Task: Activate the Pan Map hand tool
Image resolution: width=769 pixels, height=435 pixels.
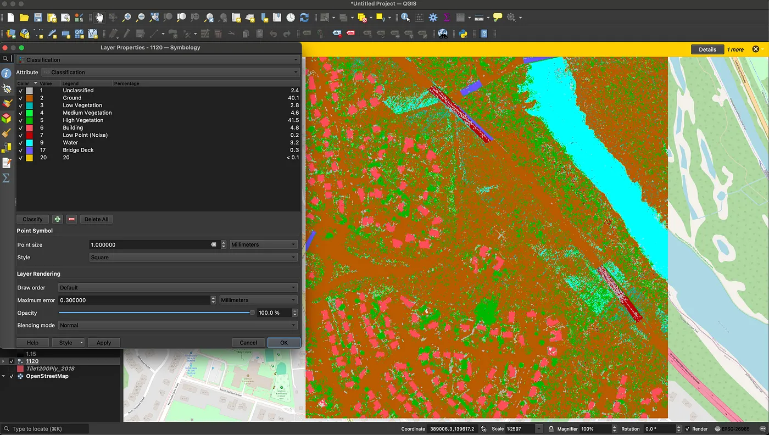Action: click(99, 18)
